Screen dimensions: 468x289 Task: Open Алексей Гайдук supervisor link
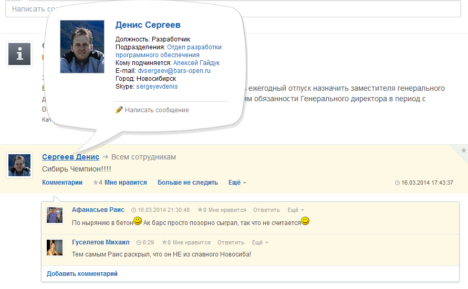click(196, 63)
